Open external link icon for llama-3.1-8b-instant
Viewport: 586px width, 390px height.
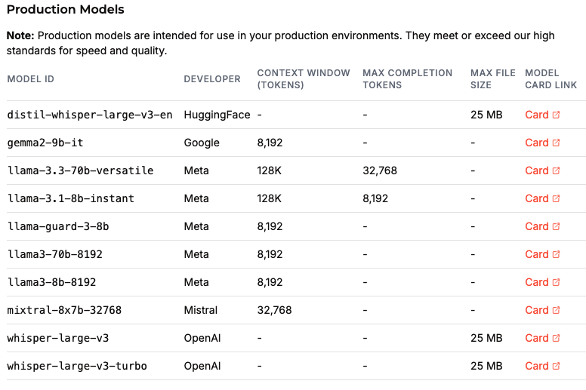(x=556, y=198)
